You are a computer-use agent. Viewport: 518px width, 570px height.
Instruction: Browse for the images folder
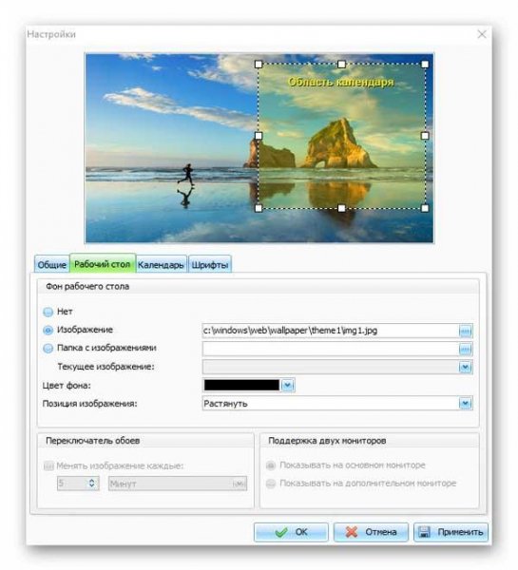(x=466, y=349)
